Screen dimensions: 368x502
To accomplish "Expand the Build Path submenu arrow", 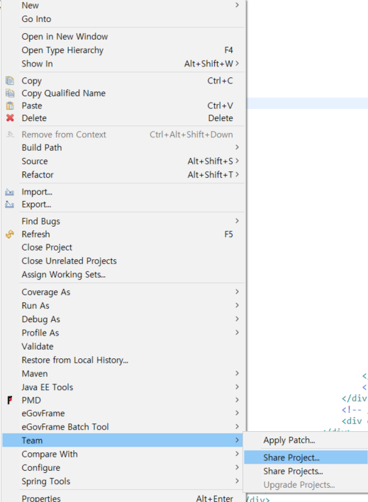I will (237, 147).
